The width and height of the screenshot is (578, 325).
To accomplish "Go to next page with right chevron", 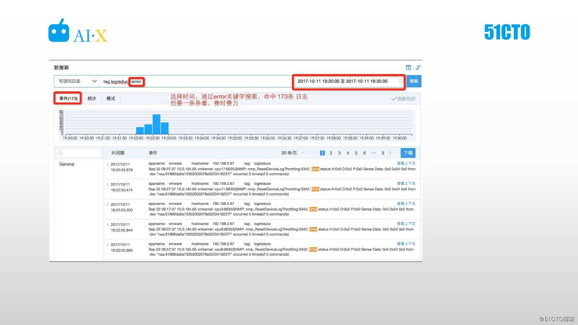I will tap(390, 153).
